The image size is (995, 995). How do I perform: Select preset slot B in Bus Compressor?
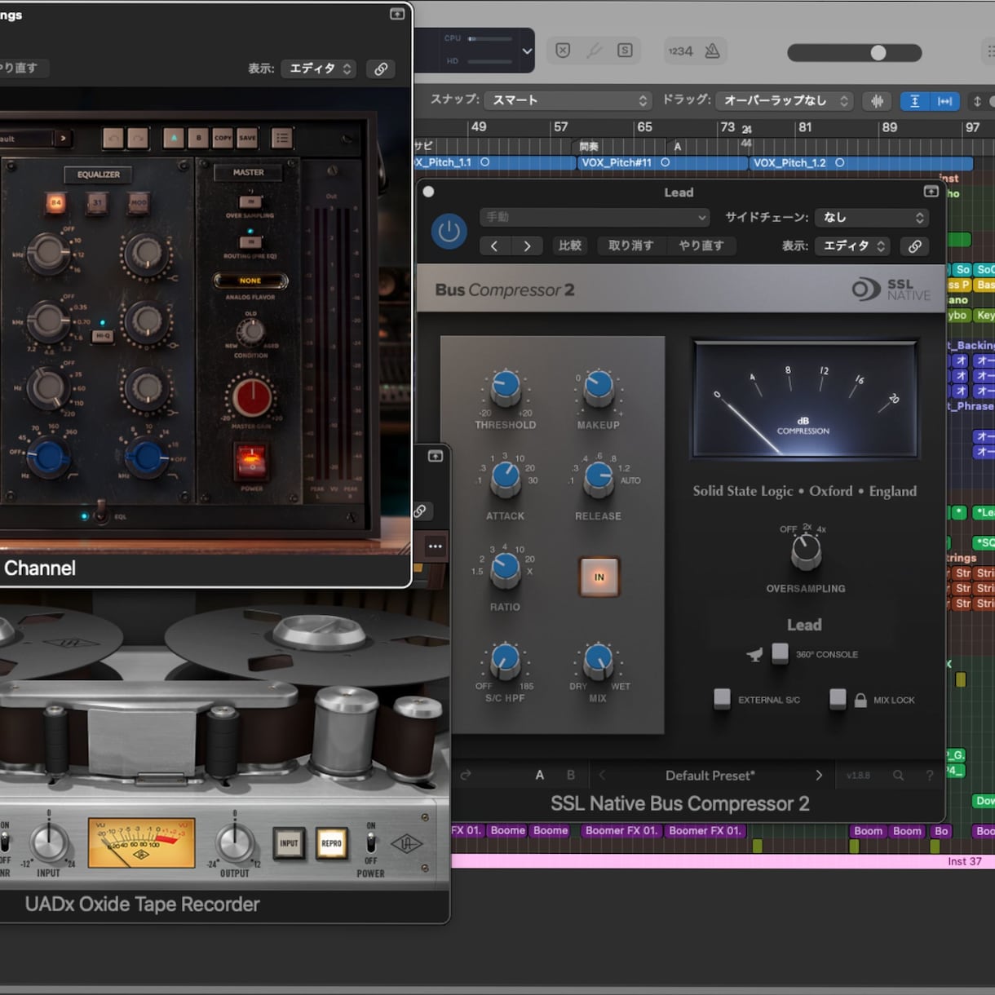click(x=571, y=775)
